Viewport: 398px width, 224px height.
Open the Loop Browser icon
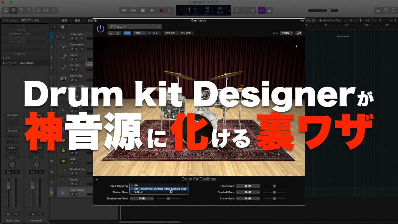pyautogui.click(x=393, y=10)
